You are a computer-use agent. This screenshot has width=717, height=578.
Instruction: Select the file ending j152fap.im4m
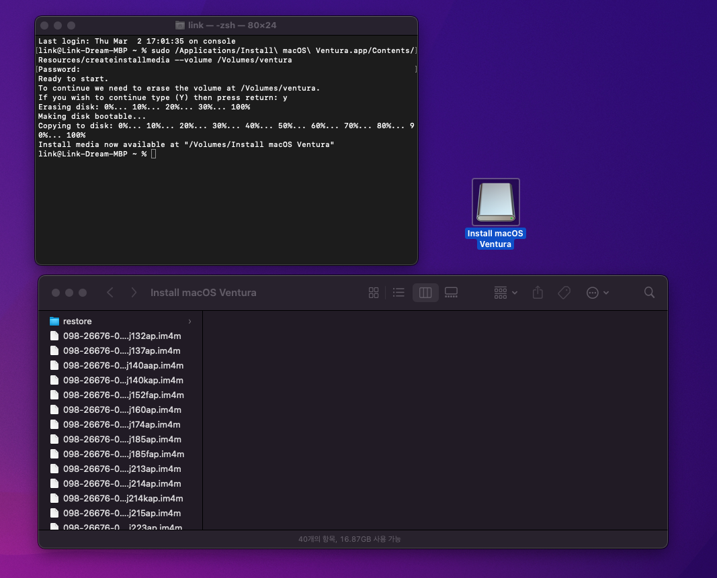pos(121,395)
